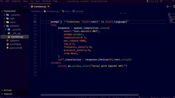
Task: Expand the top-level __pycache__ folder chevron
Action: (4, 15)
